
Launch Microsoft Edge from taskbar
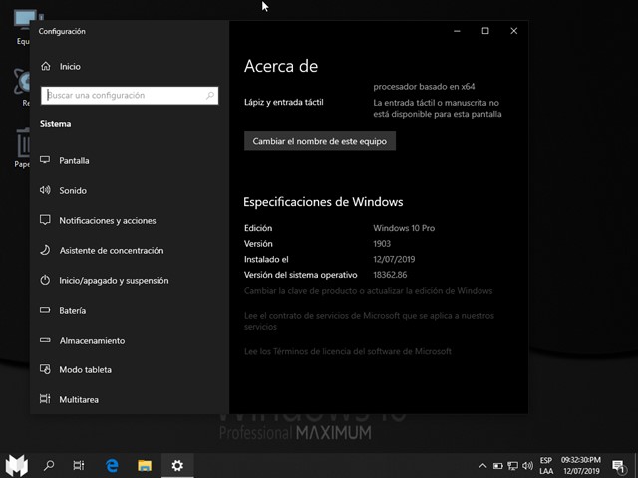[112, 465]
